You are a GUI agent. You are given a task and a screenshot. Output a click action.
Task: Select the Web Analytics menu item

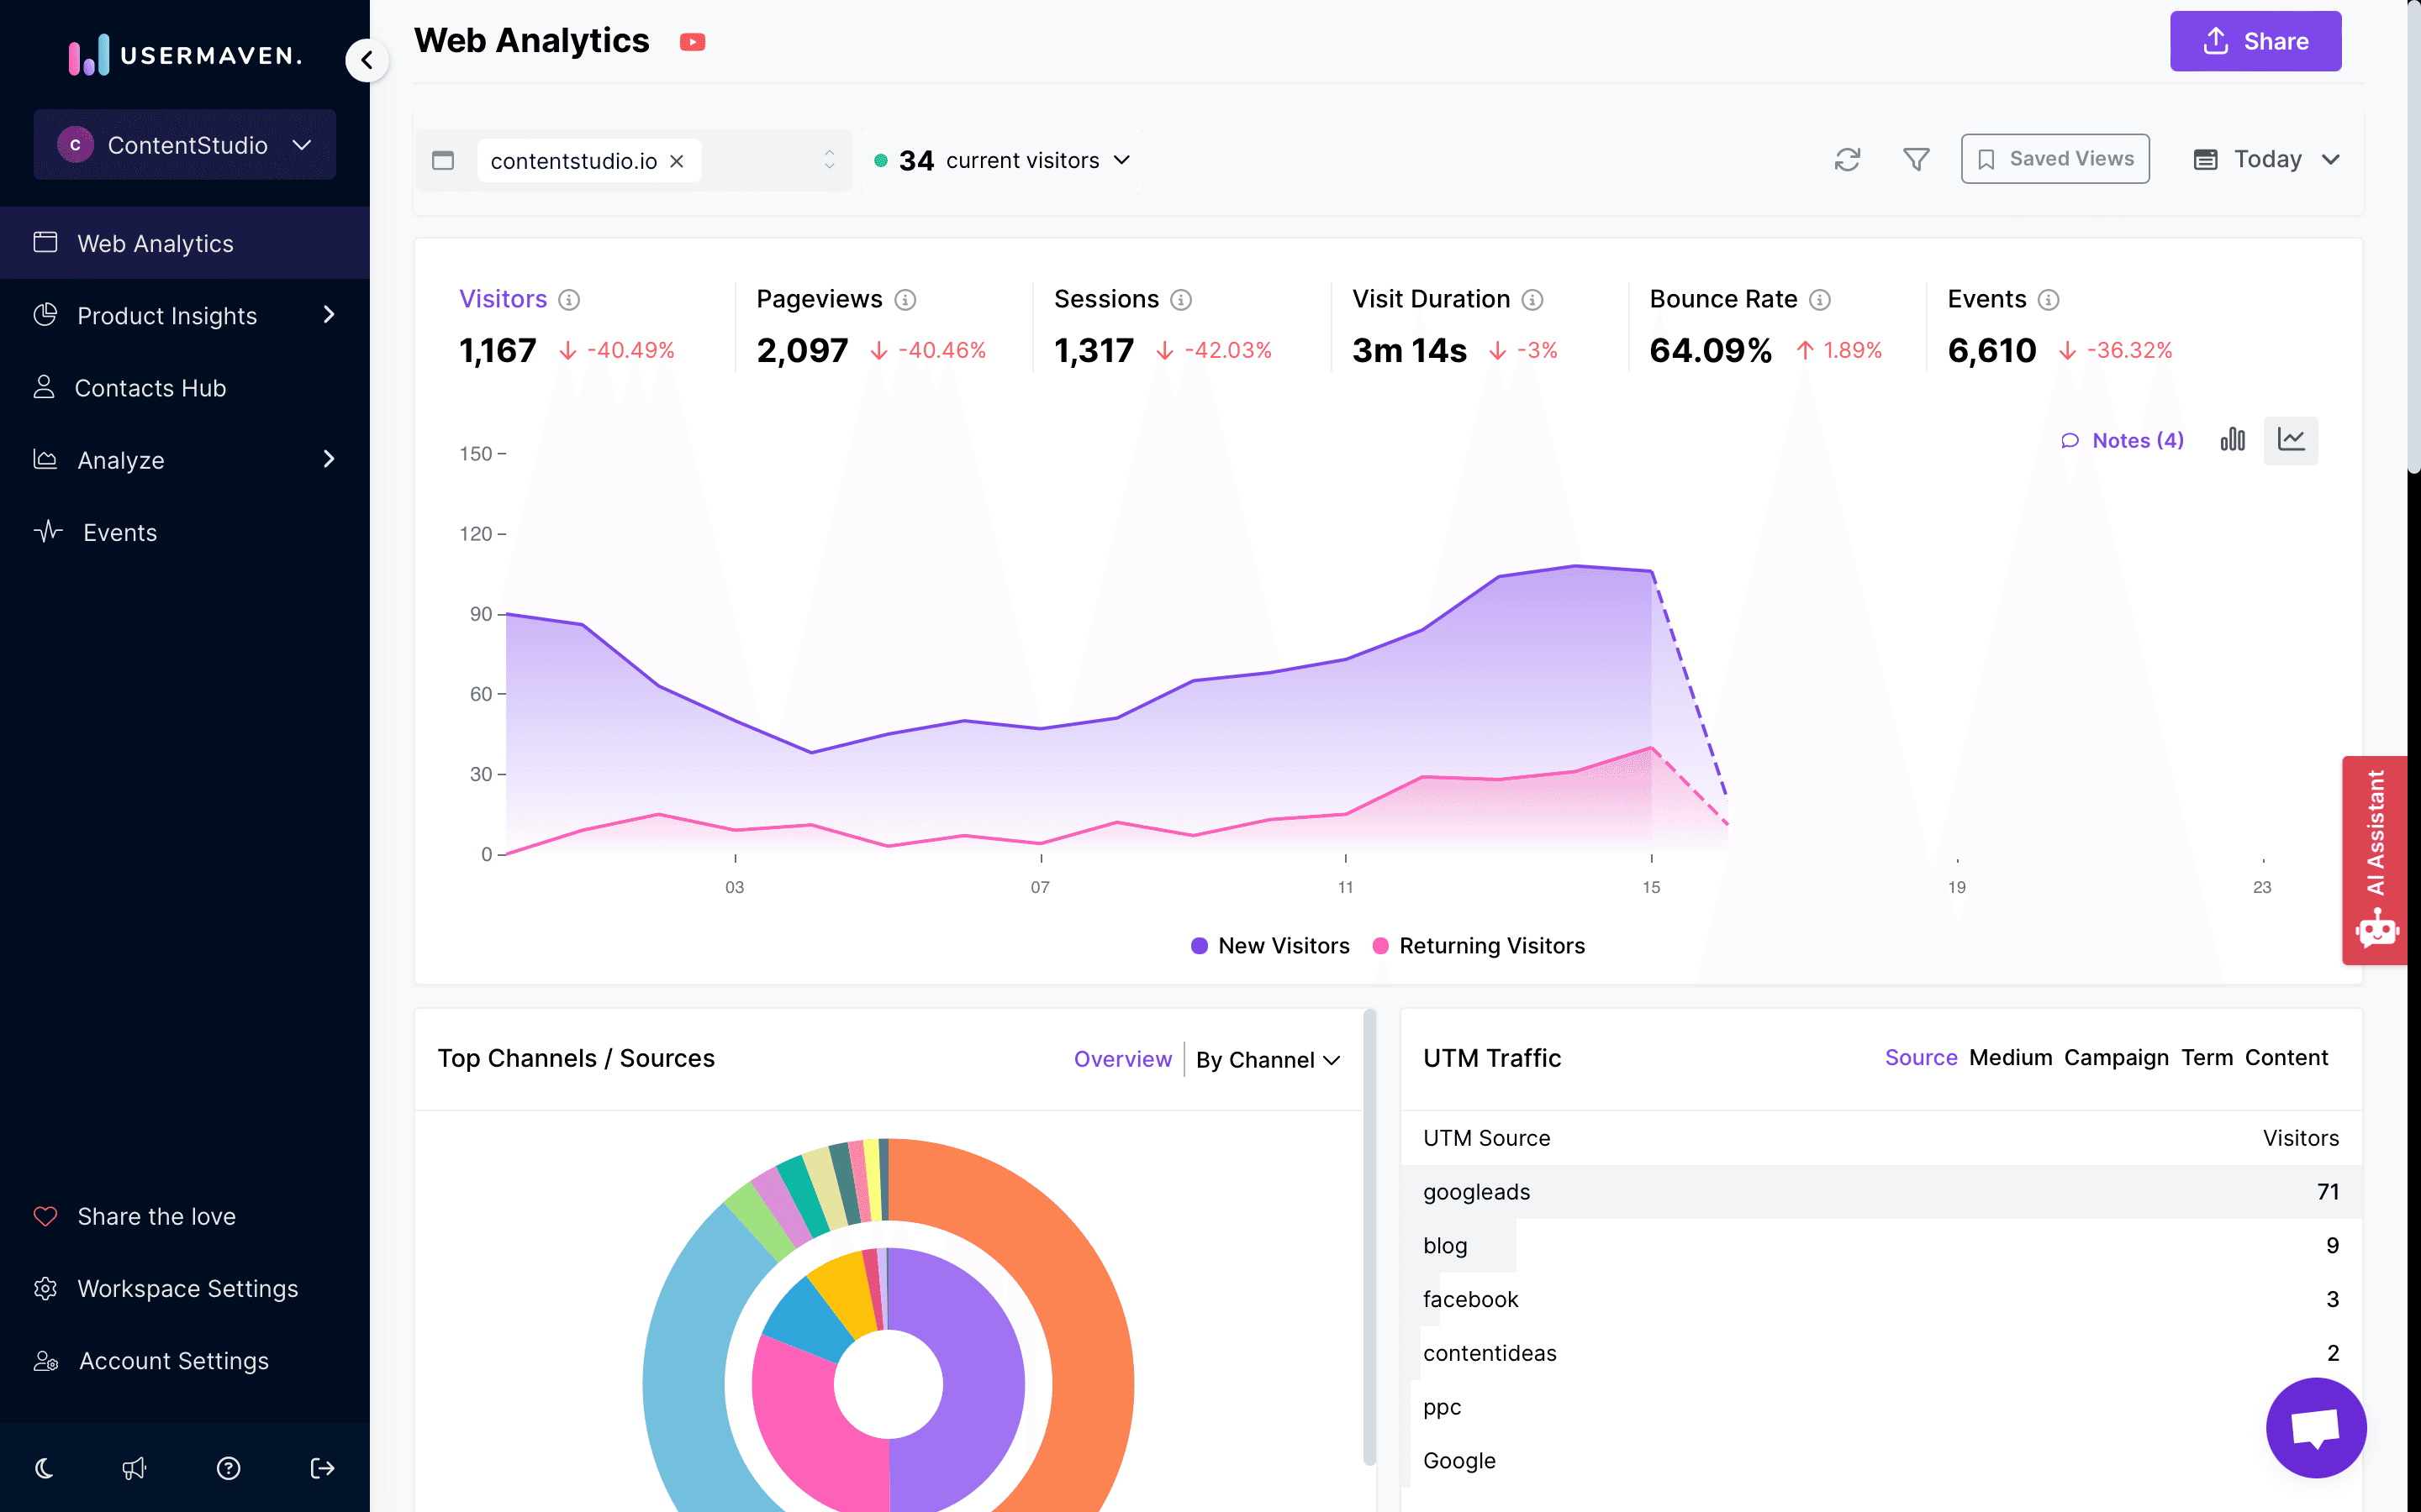(183, 242)
